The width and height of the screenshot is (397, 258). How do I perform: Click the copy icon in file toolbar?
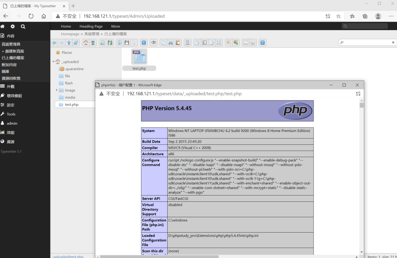tap(163, 43)
